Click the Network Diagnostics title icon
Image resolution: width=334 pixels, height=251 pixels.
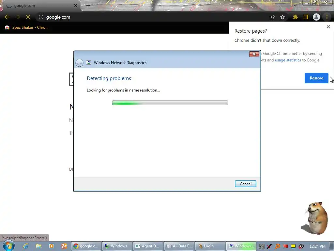point(89,62)
